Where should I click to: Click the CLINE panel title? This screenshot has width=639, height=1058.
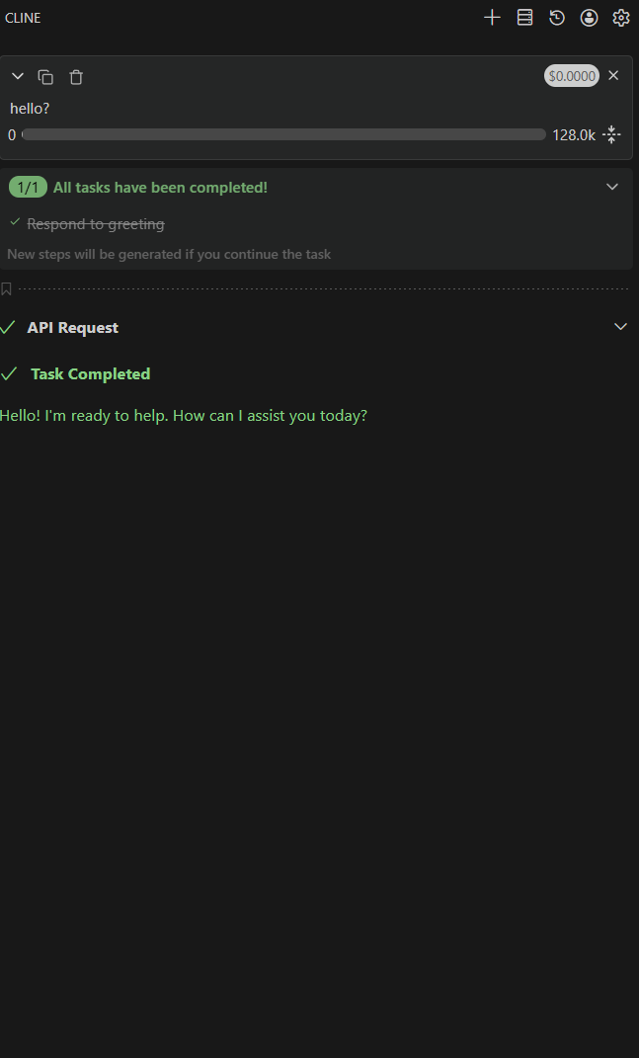click(x=23, y=18)
